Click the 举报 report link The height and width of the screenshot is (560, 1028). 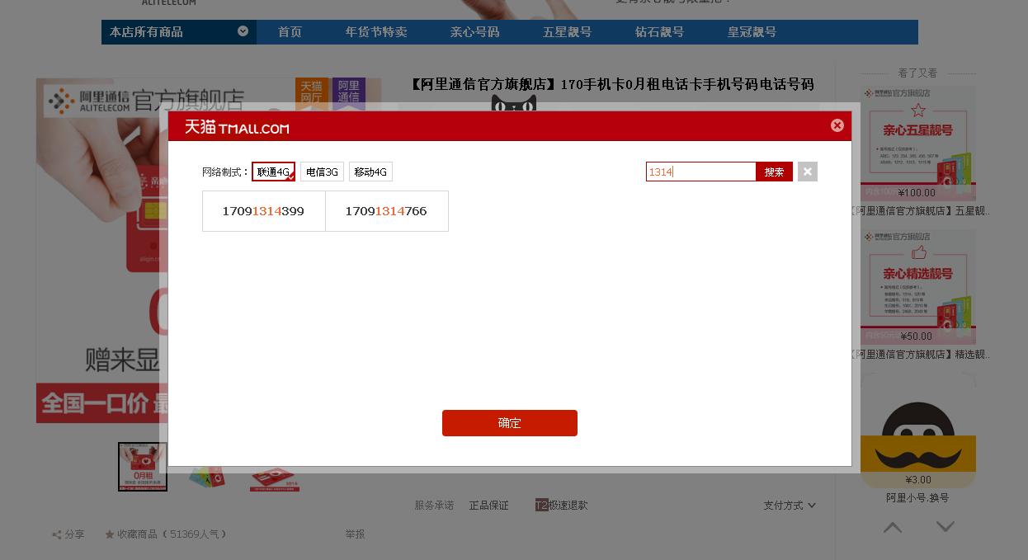pos(355,534)
